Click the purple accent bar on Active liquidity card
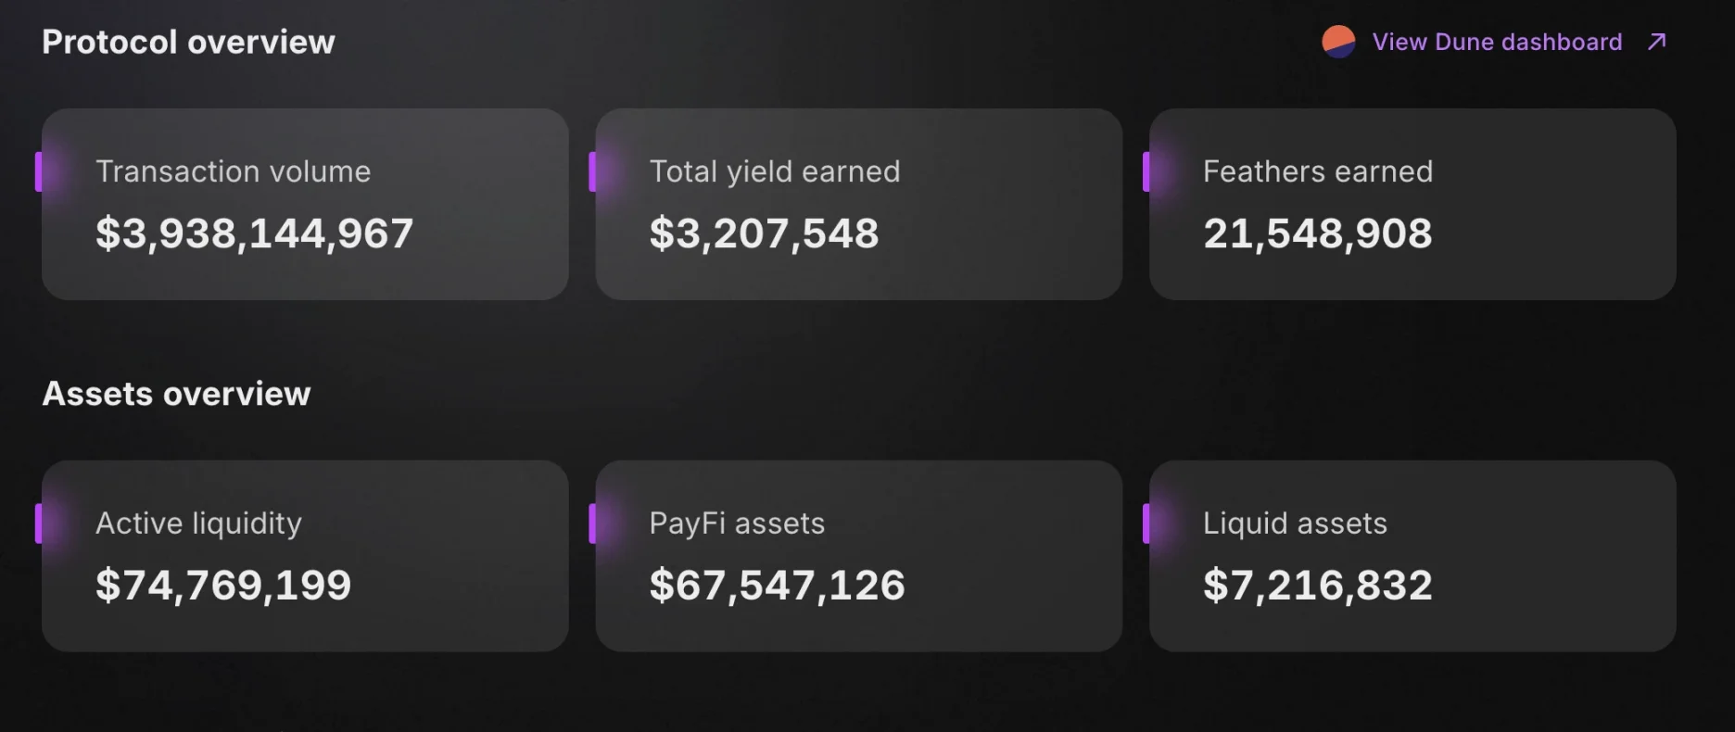The width and height of the screenshot is (1735, 732). click(x=41, y=522)
